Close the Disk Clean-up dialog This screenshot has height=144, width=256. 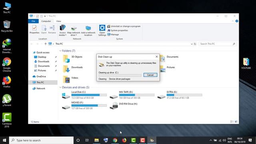pyautogui.click(x=156, y=57)
